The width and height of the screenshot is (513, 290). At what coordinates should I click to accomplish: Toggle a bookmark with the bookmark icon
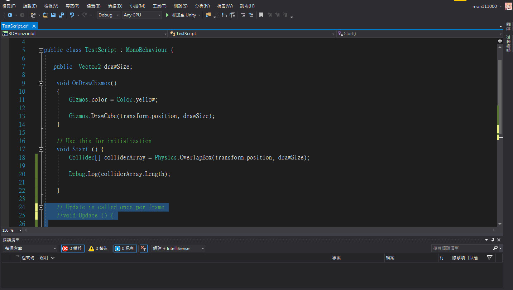pyautogui.click(x=261, y=15)
